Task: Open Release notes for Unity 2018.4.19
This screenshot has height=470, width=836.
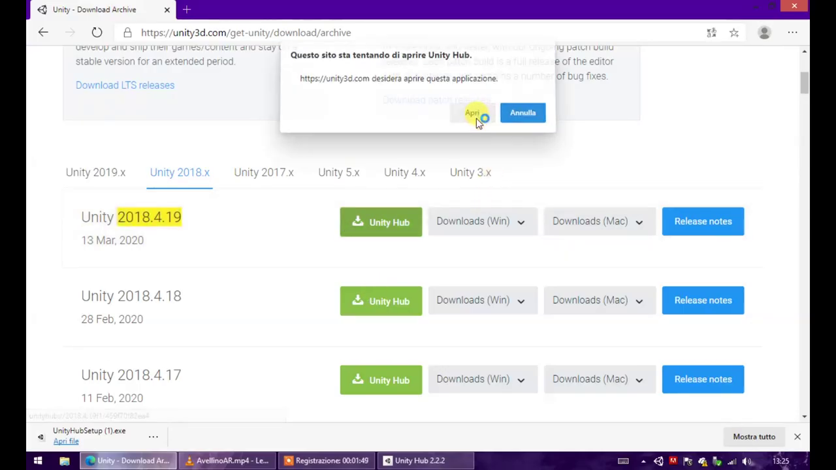Action: pos(703,221)
